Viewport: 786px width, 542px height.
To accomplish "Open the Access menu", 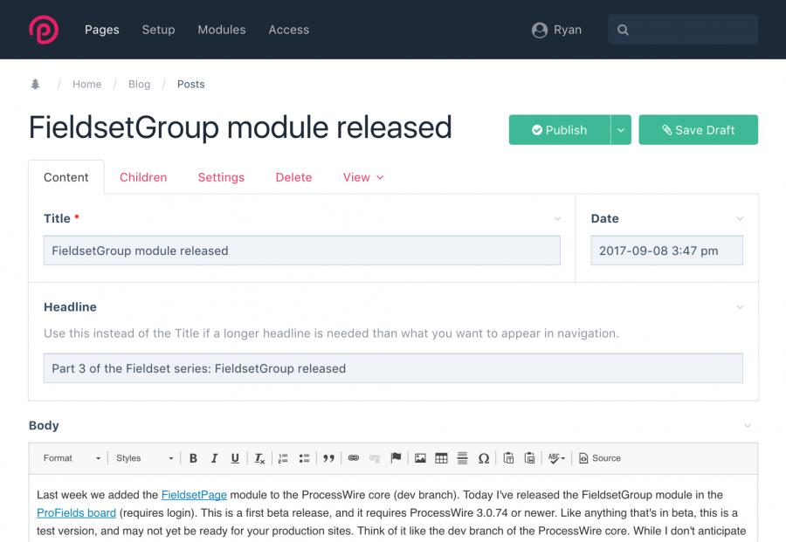I will click(x=289, y=30).
